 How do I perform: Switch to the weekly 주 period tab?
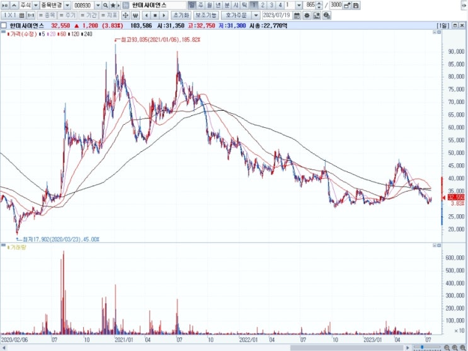pyautogui.click(x=201, y=5)
